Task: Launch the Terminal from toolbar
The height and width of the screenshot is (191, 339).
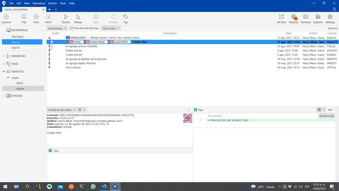Action: [306, 19]
